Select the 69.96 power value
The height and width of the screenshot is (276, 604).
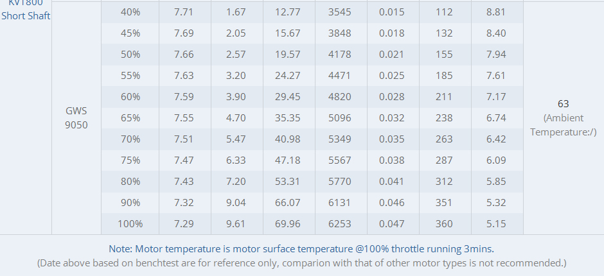(288, 223)
